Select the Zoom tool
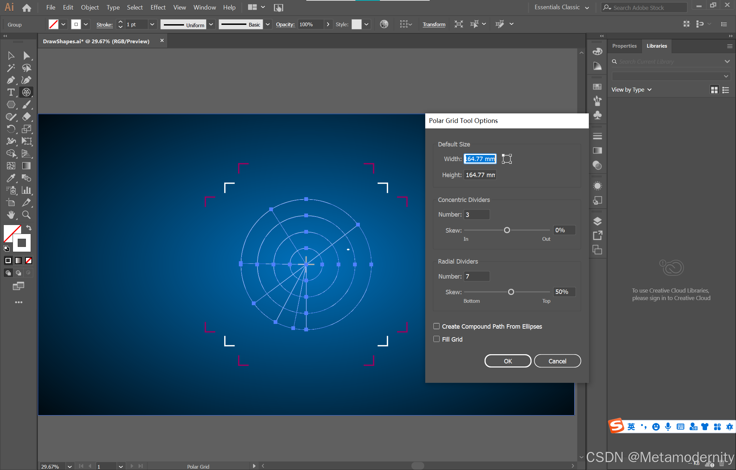This screenshot has height=470, width=736. click(26, 215)
